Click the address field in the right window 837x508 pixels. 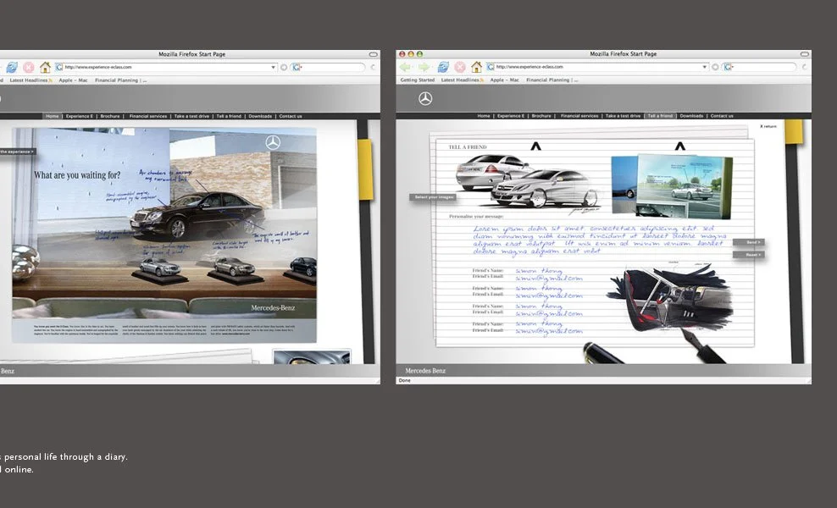[598, 67]
